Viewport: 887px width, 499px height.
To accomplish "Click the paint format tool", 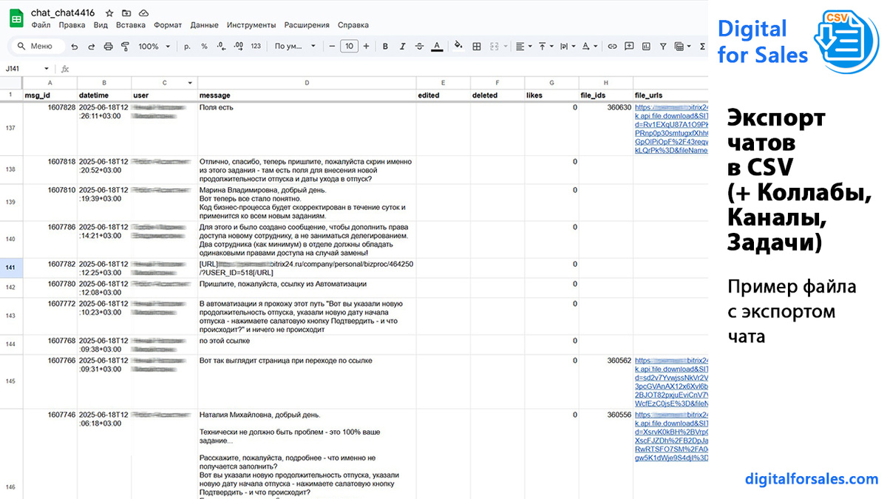I will click(x=125, y=46).
